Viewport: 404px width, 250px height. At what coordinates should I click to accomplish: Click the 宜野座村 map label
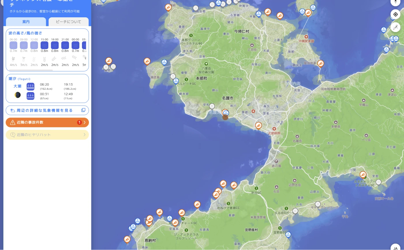[x=251, y=230]
